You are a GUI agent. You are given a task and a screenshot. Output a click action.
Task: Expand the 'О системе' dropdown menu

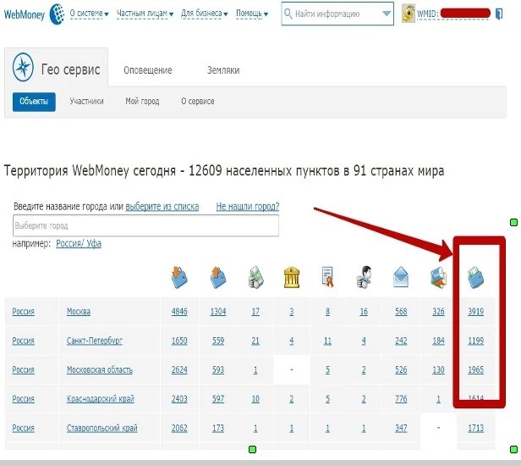click(x=91, y=14)
